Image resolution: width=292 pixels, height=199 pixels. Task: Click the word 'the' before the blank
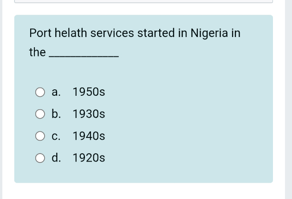coord(38,52)
